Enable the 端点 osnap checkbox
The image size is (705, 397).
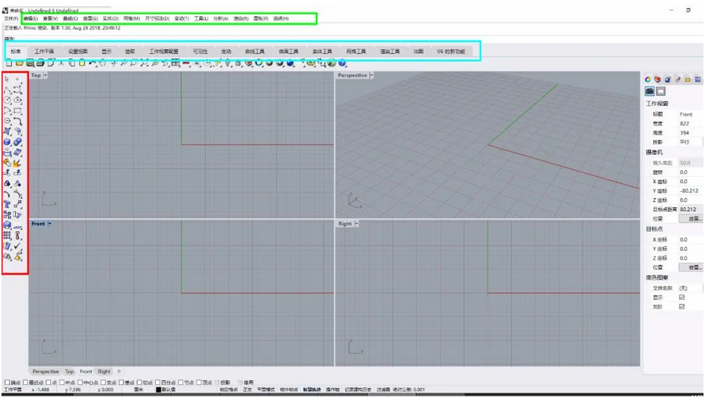pos(8,383)
